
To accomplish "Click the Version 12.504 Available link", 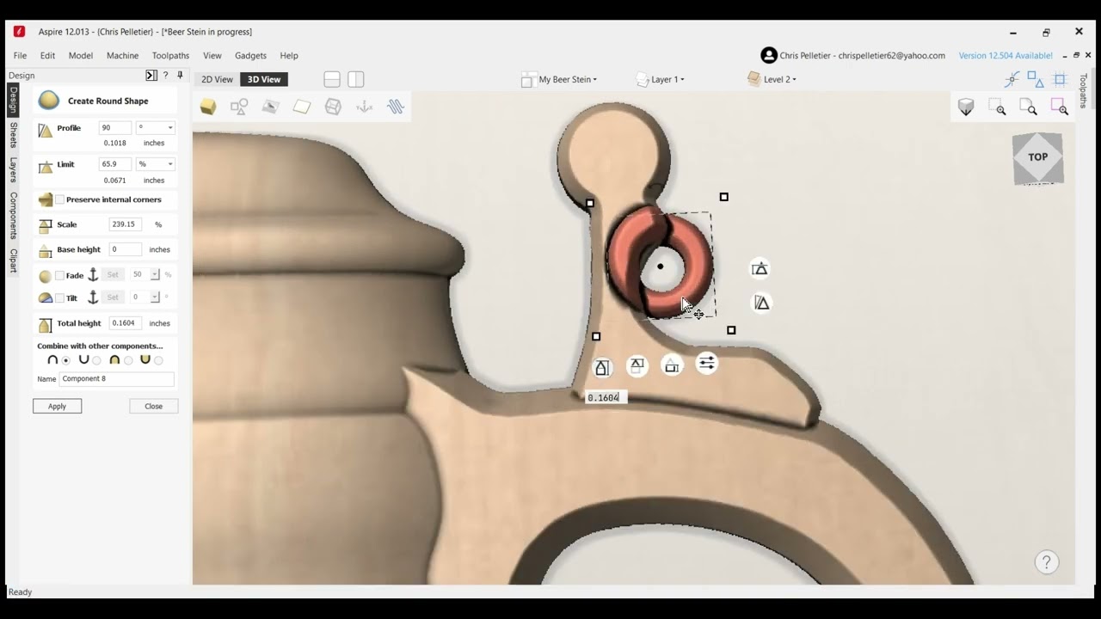I will point(1006,55).
